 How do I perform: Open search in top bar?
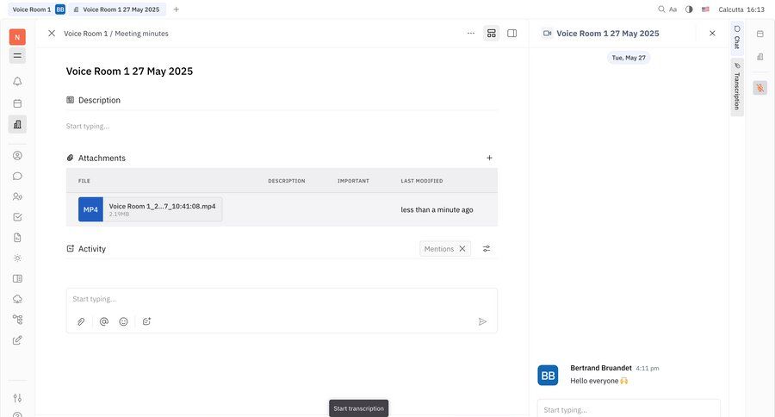pyautogui.click(x=661, y=9)
